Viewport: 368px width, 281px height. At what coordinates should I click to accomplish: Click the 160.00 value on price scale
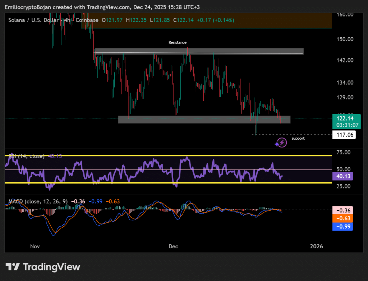point(345,15)
